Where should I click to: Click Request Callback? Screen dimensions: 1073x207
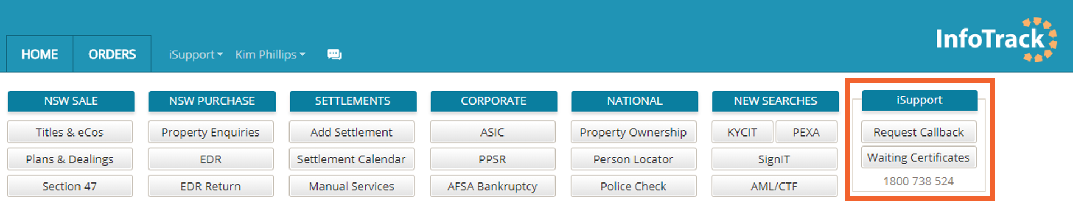[919, 132]
